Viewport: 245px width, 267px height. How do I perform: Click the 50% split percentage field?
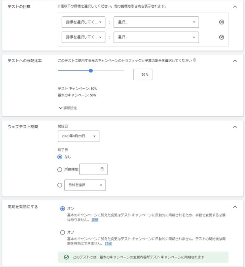(143, 74)
